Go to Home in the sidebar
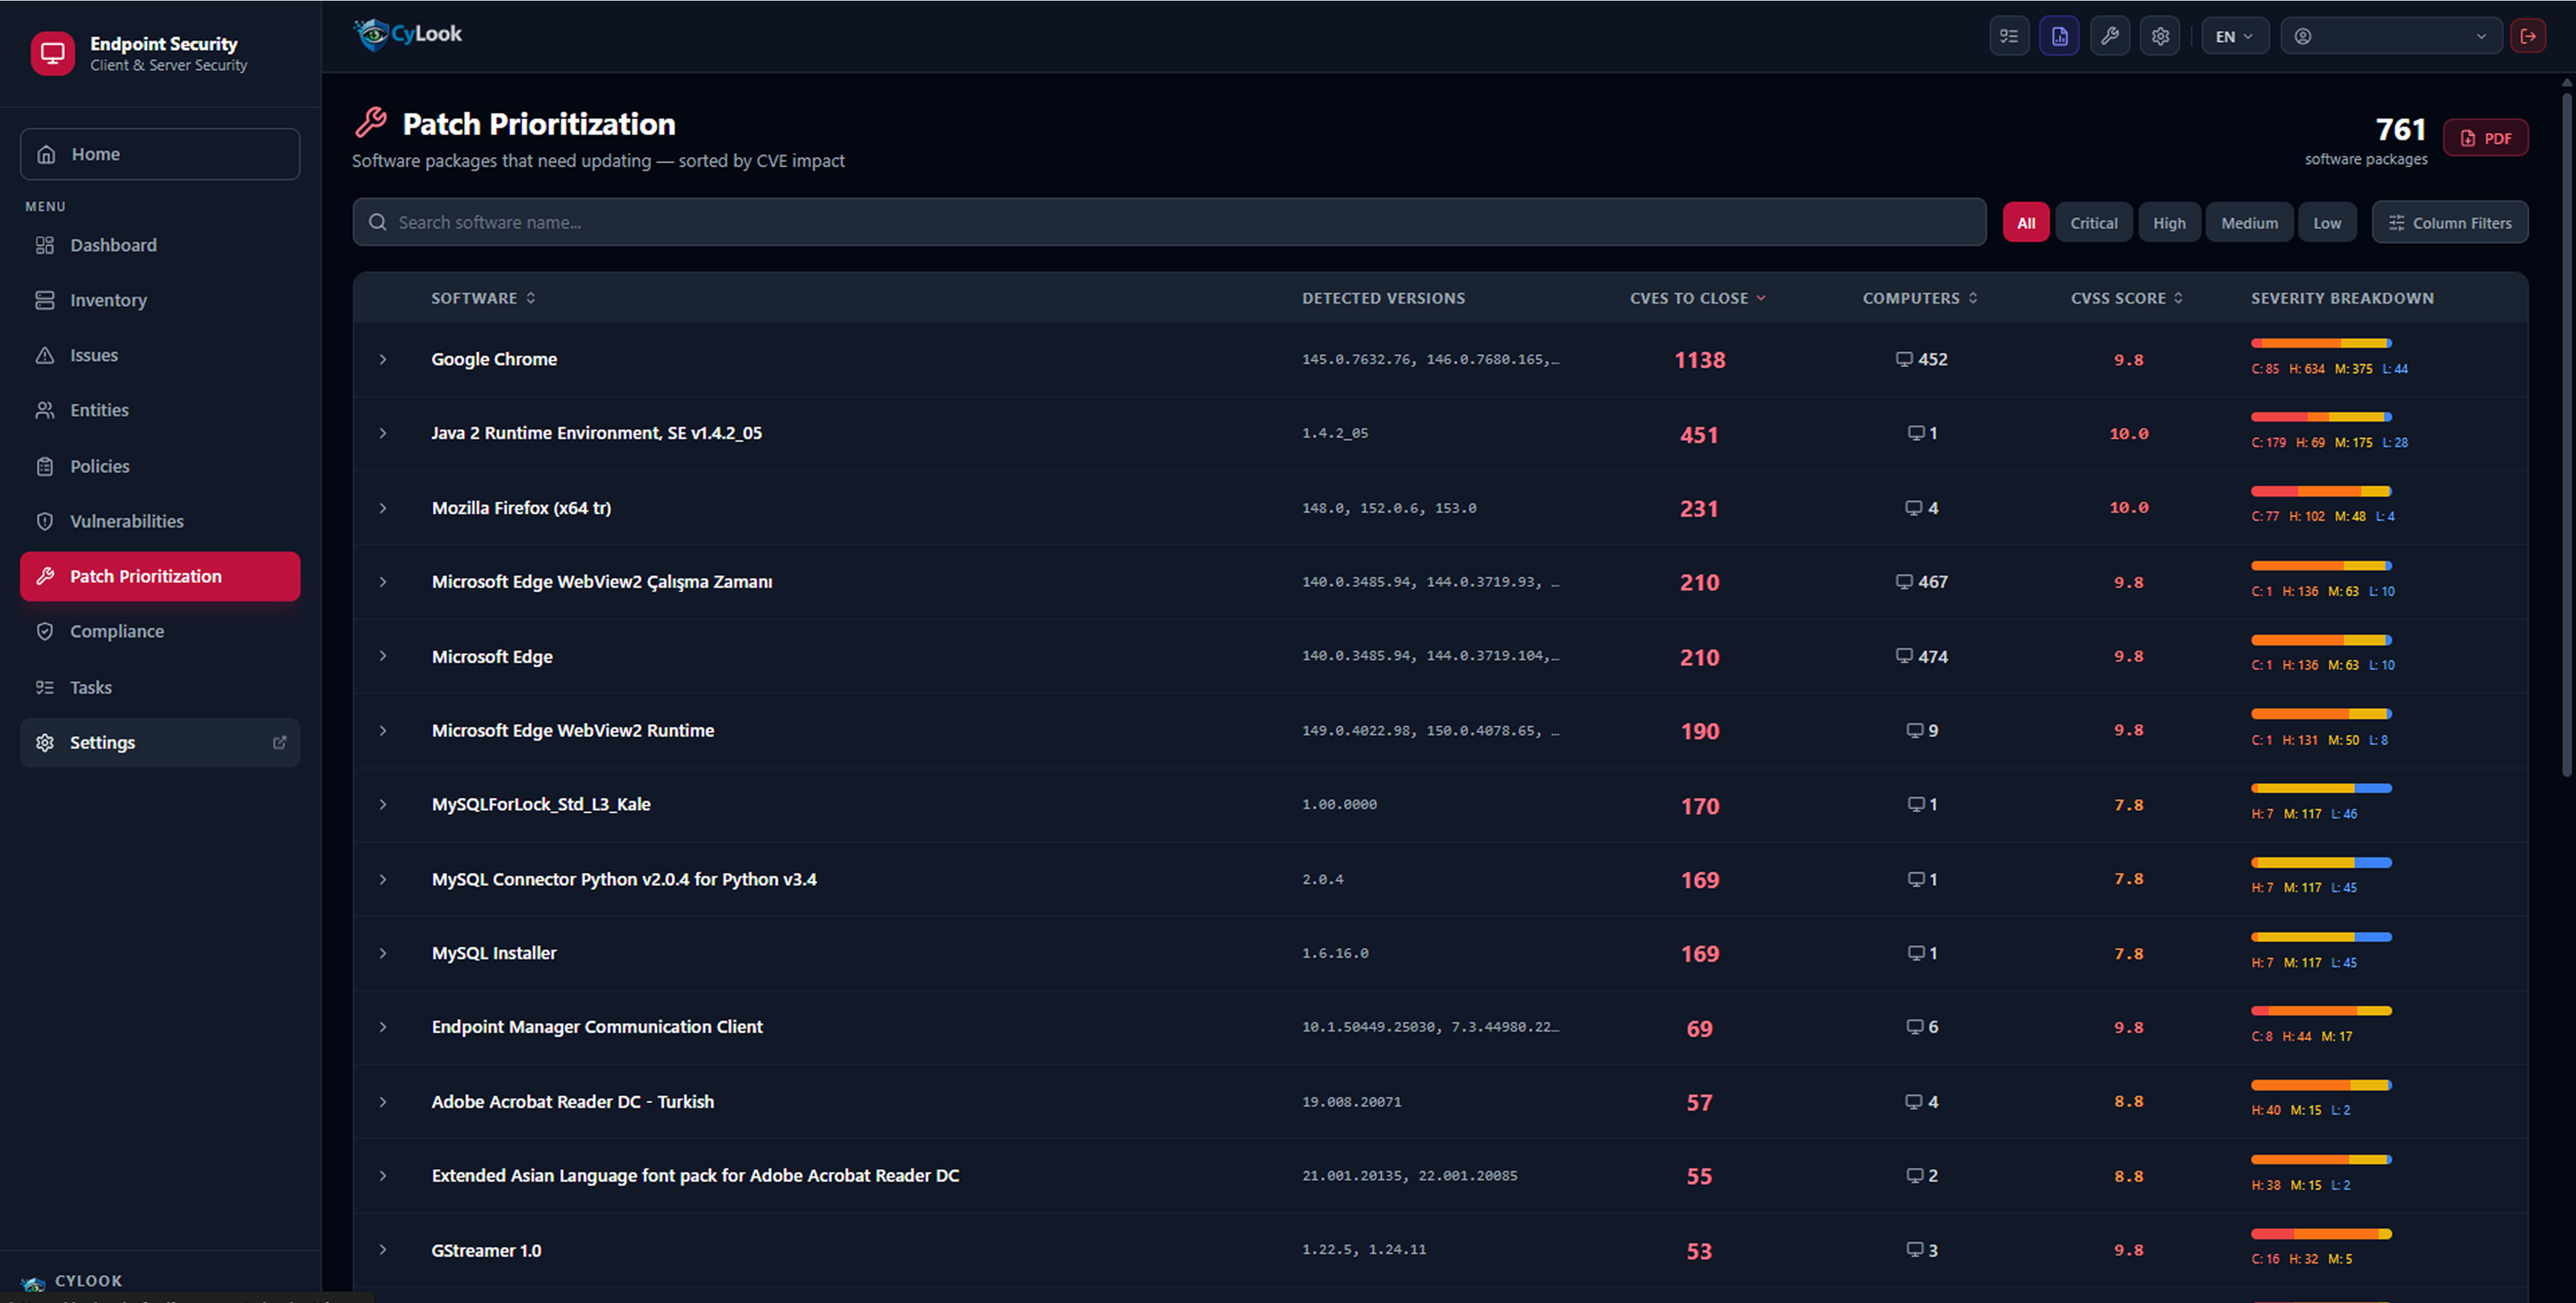2576x1303 pixels. [160, 154]
